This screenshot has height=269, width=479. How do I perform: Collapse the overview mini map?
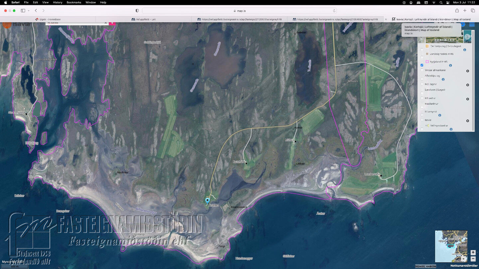[x=463, y=258]
